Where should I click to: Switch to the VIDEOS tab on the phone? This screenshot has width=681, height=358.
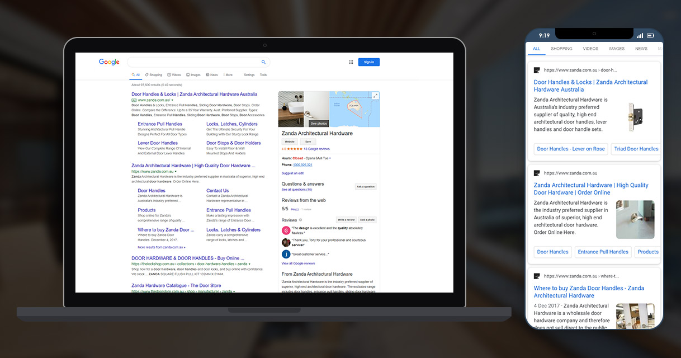point(590,49)
